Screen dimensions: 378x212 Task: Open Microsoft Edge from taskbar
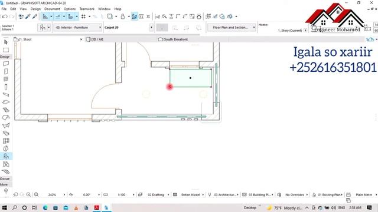tap(45, 207)
